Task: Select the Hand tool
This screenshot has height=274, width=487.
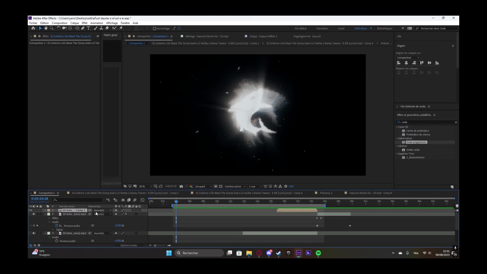Action: (x=46, y=28)
